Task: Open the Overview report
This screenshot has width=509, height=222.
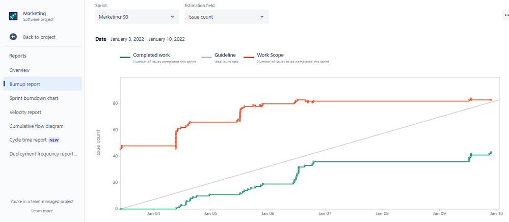Action: 19,70
